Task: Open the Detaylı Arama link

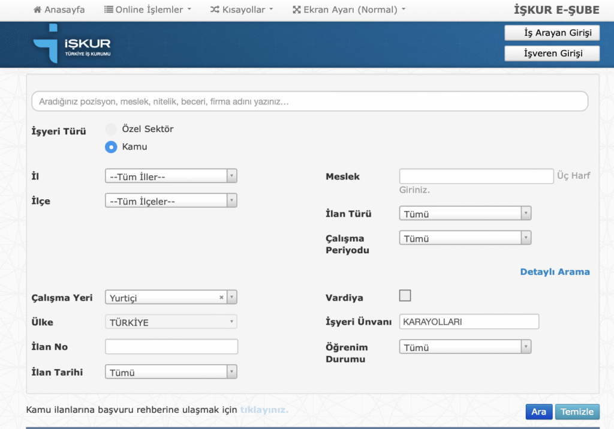Action: [x=555, y=272]
